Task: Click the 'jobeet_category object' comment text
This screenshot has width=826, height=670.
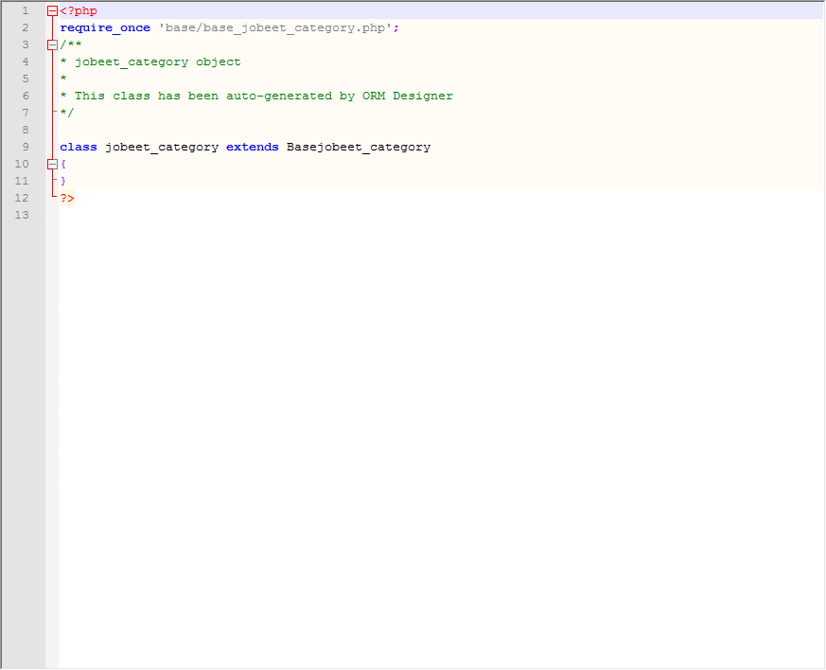Action: click(157, 62)
